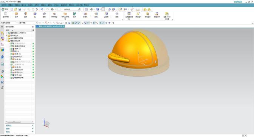Click the resource bar settings gear icon
Screen dimensions: 254x137
click(2, 27)
